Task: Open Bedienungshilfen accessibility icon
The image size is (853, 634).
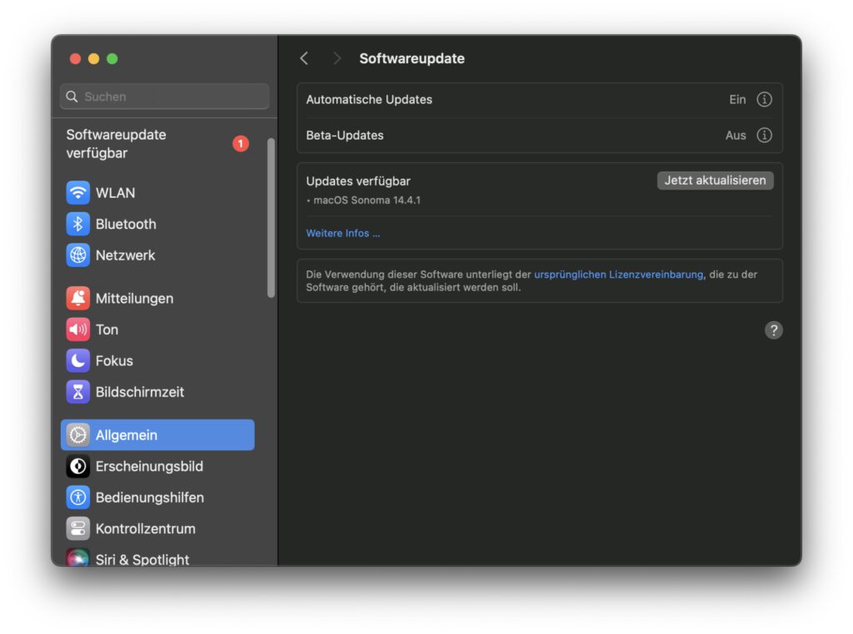Action: (x=78, y=498)
